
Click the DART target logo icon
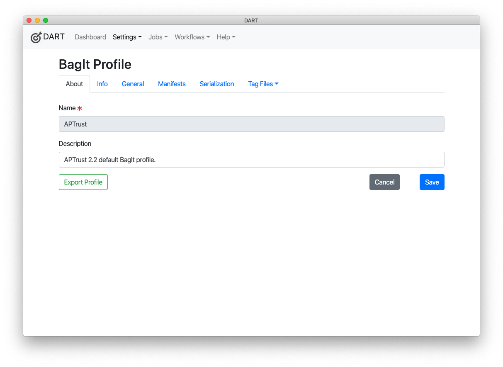point(36,37)
